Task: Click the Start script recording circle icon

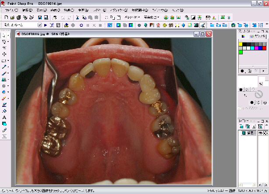Action: coord(81,25)
